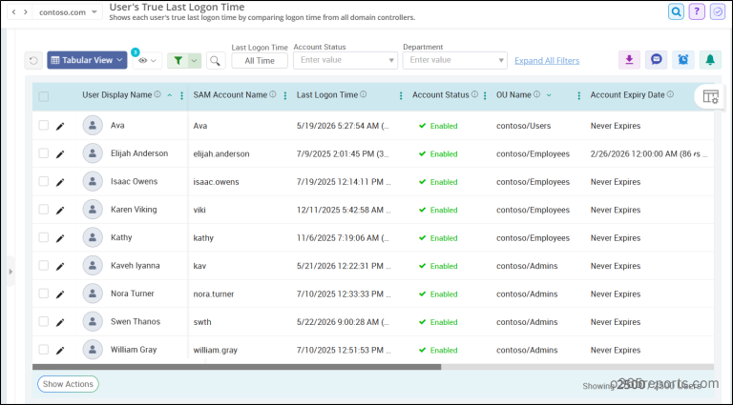Click the Last Logon Time column header
The image size is (733, 405).
tap(327, 94)
